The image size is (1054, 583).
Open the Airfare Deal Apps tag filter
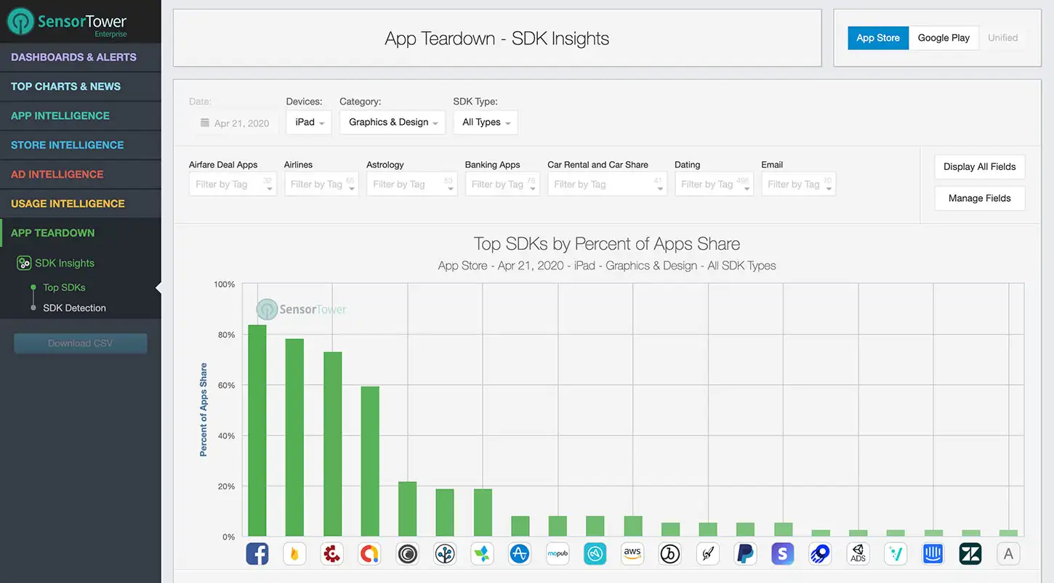point(233,184)
